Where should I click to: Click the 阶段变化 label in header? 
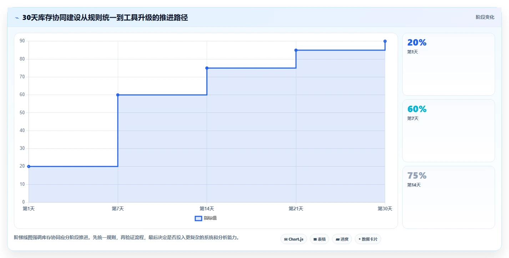[485, 17]
